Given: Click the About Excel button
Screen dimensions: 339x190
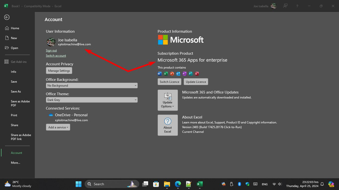Looking at the screenshot, I should tap(168, 125).
